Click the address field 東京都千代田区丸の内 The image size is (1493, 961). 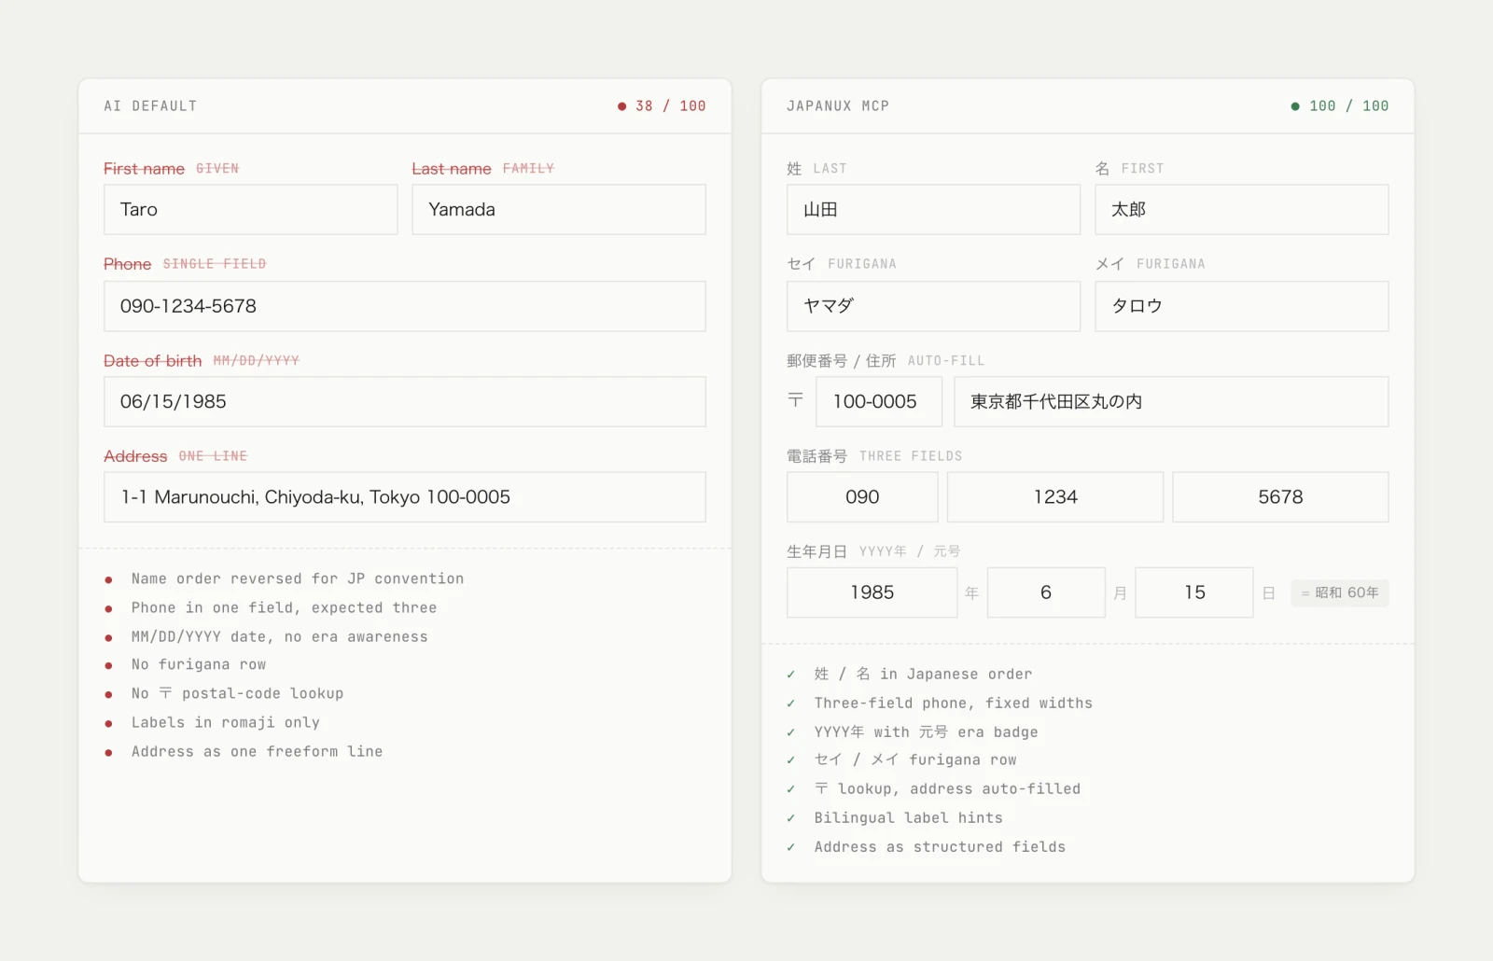1171,401
